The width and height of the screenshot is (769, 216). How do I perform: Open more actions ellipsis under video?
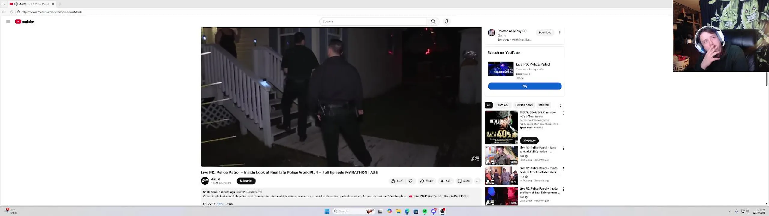(478, 181)
